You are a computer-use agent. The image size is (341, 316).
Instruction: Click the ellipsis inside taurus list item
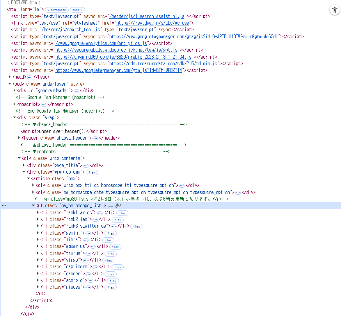(88, 254)
